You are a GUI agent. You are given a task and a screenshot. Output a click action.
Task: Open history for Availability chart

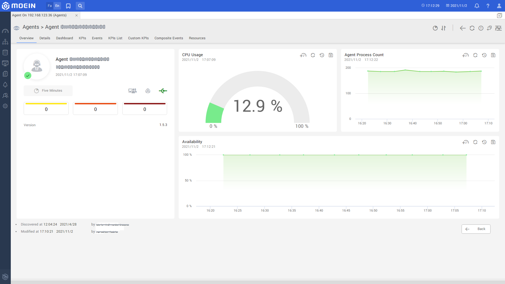click(484, 142)
